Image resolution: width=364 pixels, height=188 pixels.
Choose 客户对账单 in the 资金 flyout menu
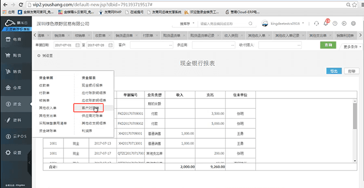(90, 108)
